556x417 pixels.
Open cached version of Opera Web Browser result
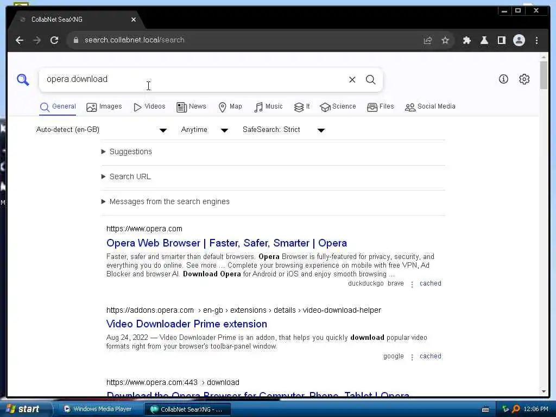tap(431, 283)
